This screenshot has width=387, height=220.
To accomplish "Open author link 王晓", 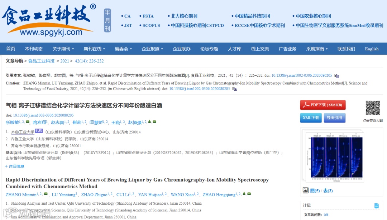I will 115,122.
